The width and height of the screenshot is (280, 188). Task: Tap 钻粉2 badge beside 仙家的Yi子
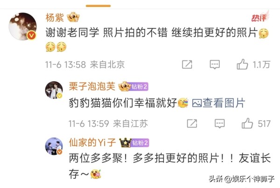click(x=140, y=143)
